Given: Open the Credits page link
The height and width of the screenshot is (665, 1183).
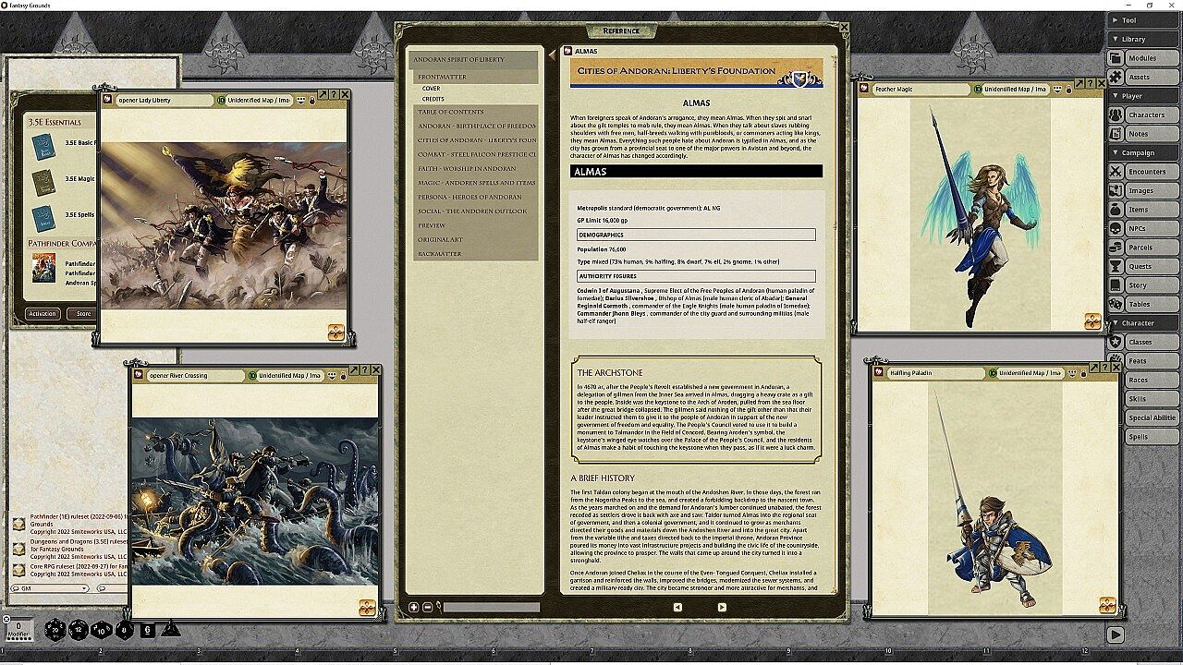Looking at the screenshot, I should [x=433, y=99].
